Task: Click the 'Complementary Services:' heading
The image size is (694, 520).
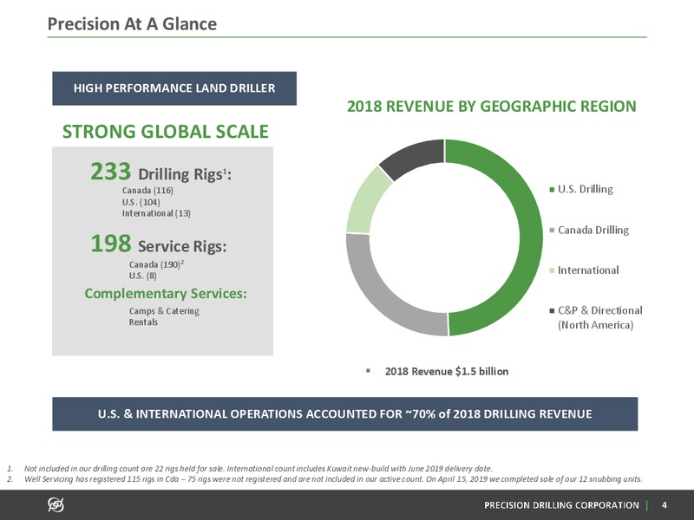Action: [166, 294]
